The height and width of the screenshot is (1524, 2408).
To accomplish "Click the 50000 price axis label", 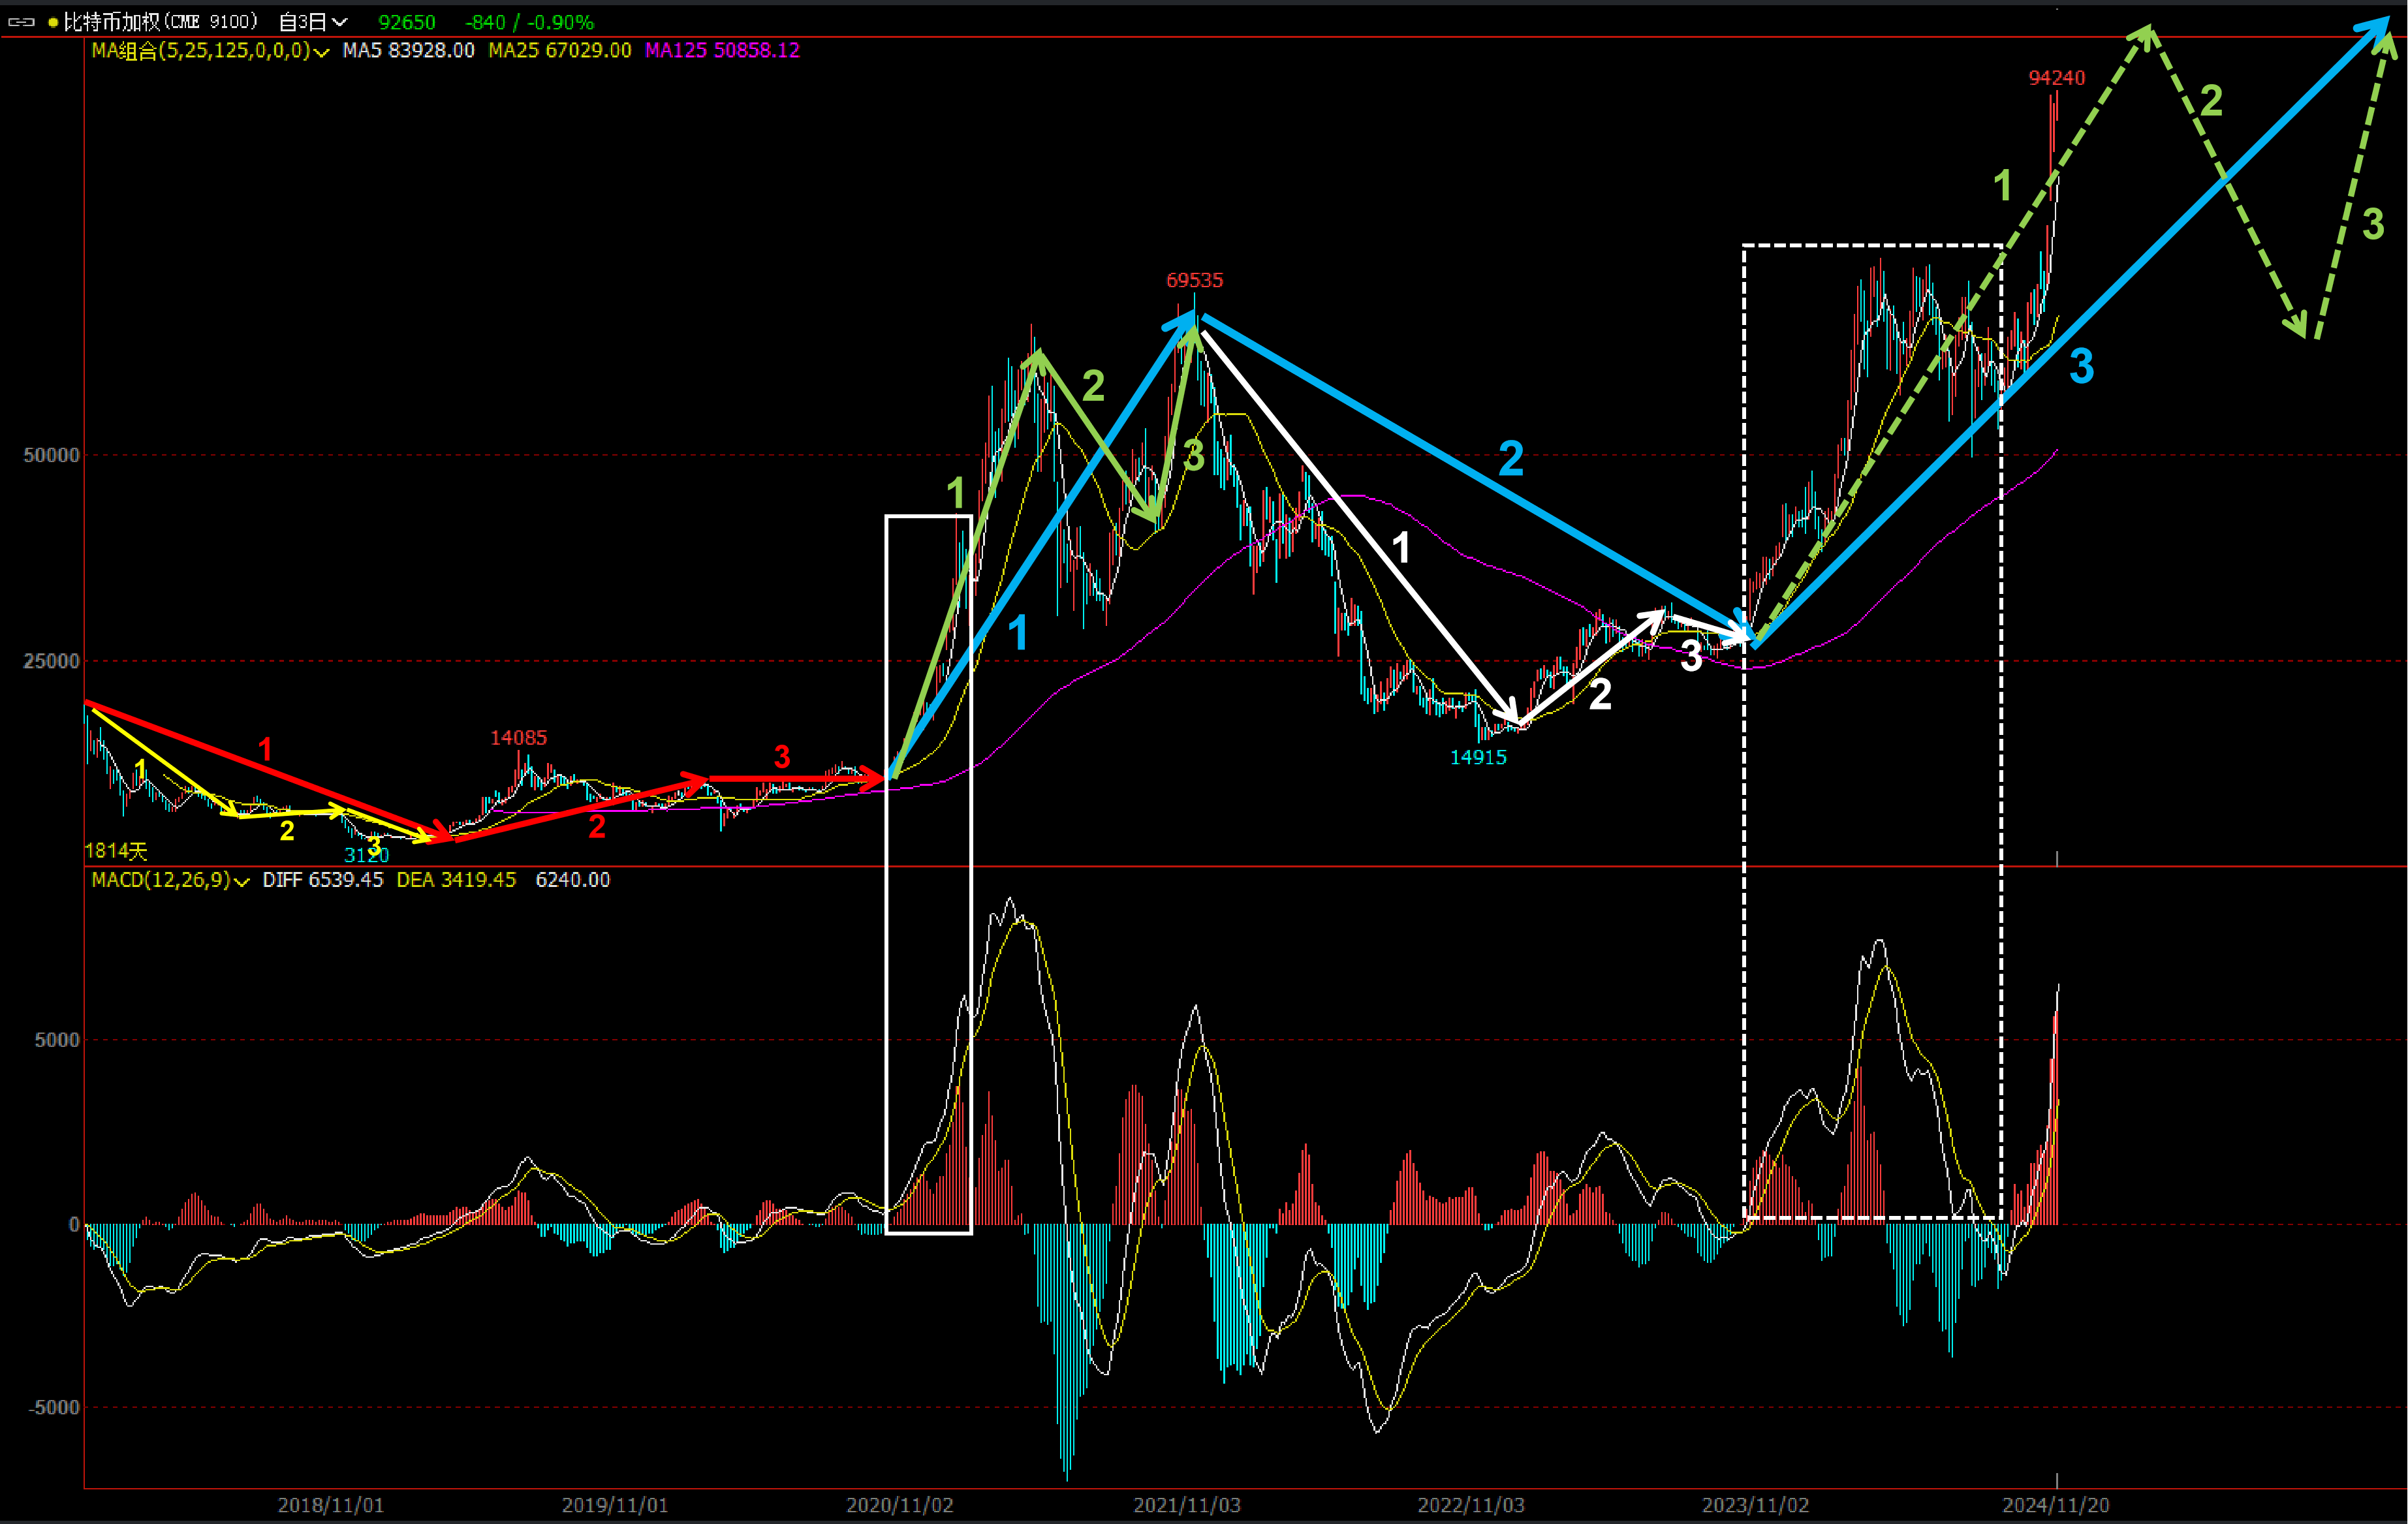I will [51, 455].
